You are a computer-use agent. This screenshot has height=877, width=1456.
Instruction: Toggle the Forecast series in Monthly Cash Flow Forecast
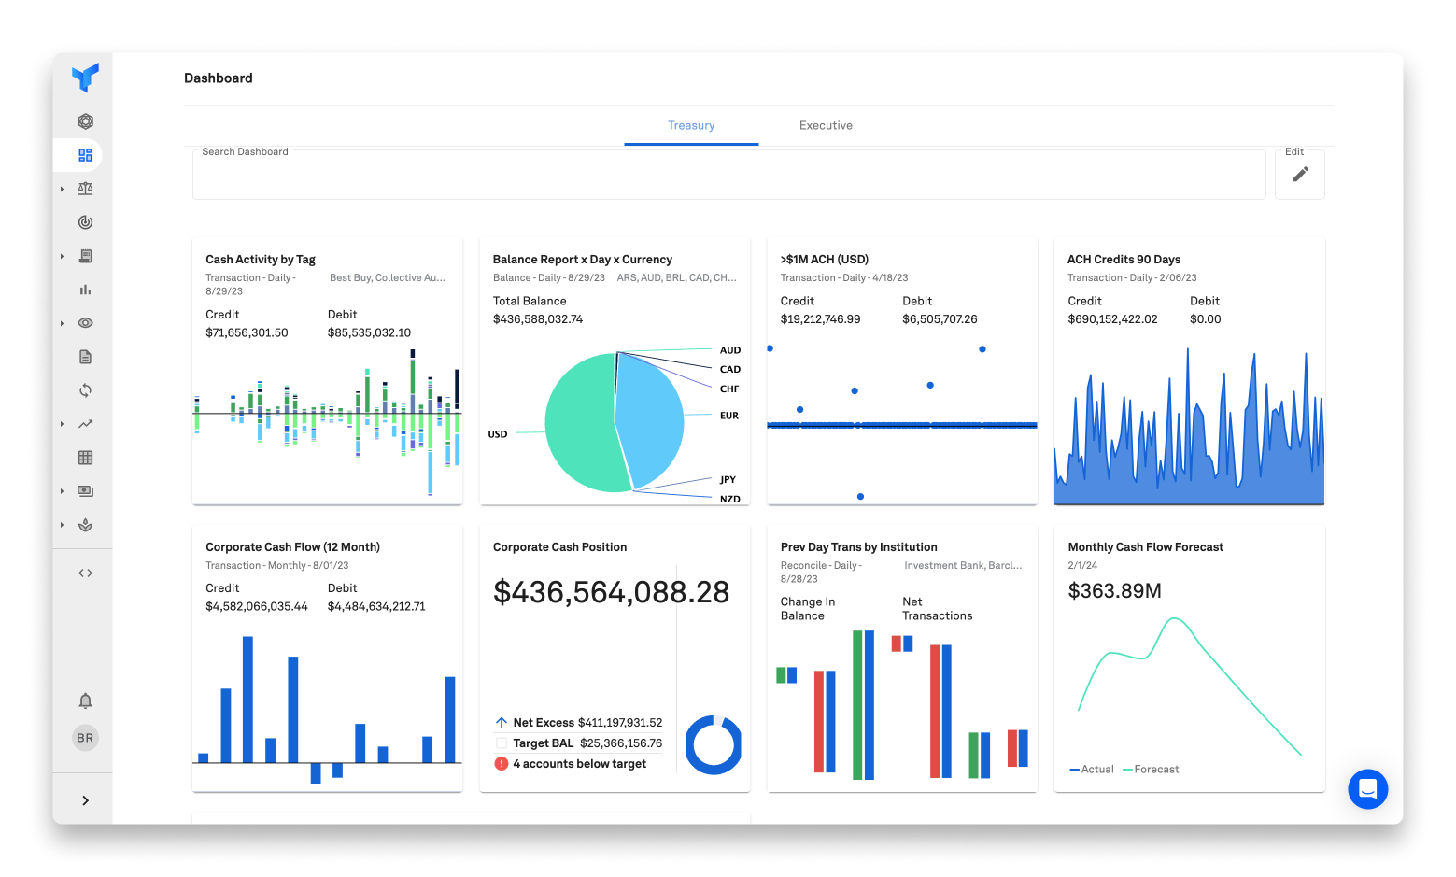[1150, 769]
